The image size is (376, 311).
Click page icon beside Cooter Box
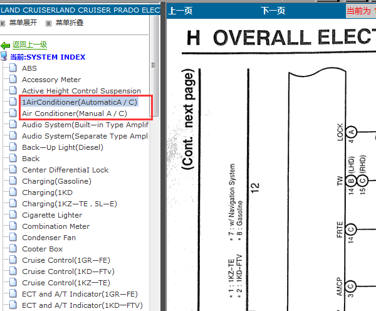coord(13,248)
